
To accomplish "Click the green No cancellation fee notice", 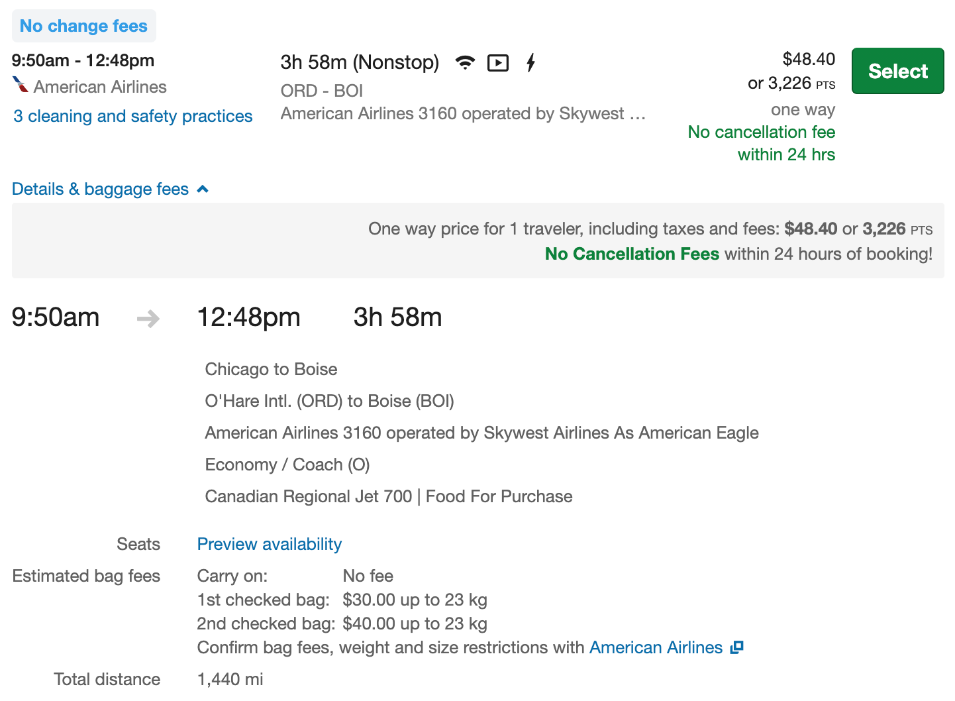I will click(761, 143).
